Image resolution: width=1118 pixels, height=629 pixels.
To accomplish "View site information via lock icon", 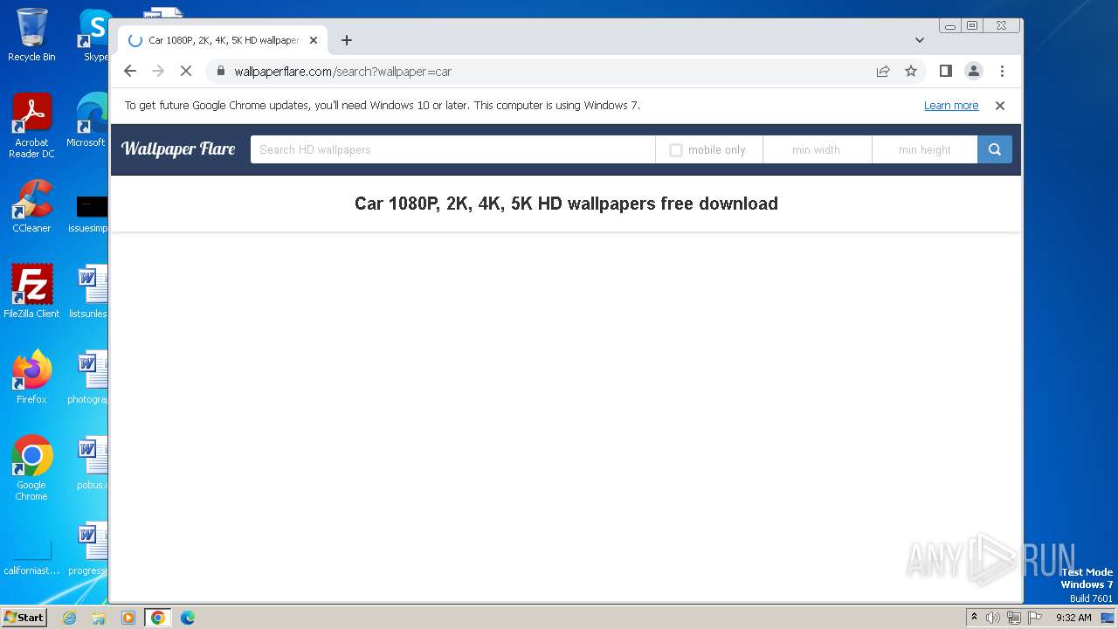I will tap(220, 72).
